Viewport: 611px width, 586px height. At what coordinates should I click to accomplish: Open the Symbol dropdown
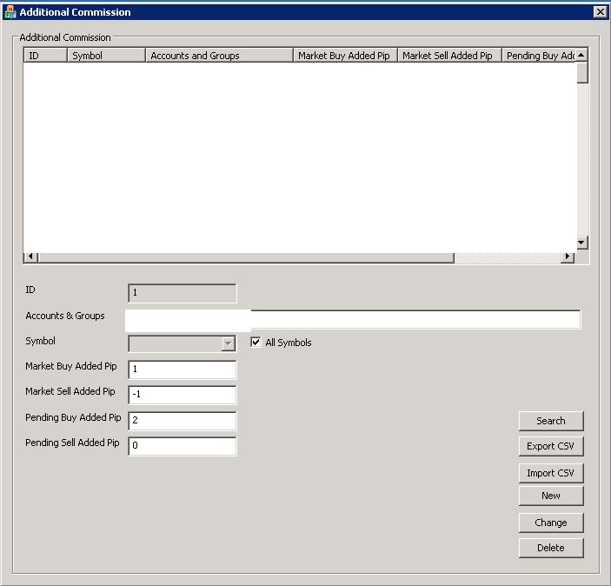point(228,343)
